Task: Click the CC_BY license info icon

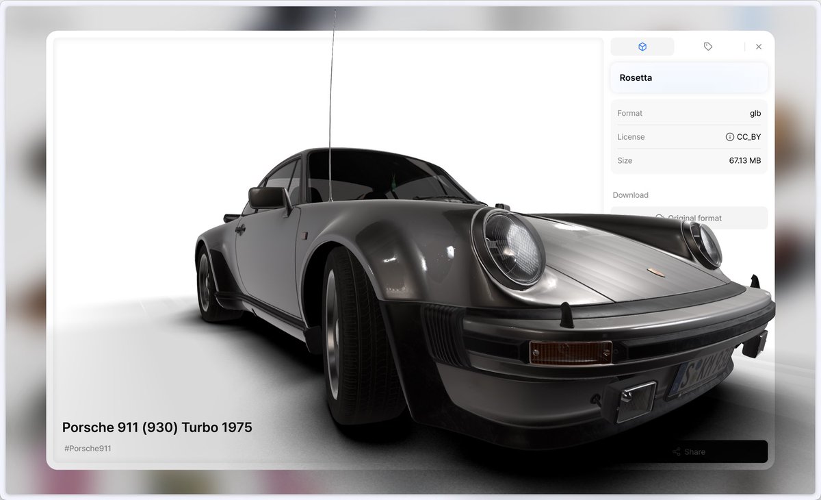Action: 730,137
